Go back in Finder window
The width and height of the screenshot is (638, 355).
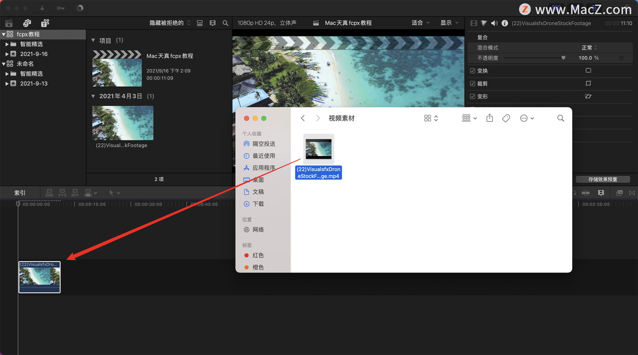(x=303, y=118)
